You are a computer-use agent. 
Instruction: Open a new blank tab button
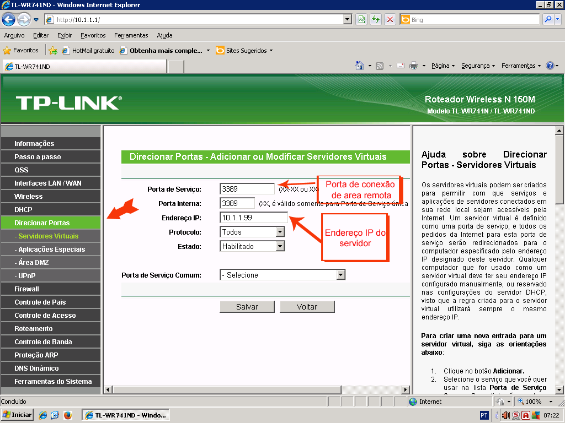tap(176, 67)
